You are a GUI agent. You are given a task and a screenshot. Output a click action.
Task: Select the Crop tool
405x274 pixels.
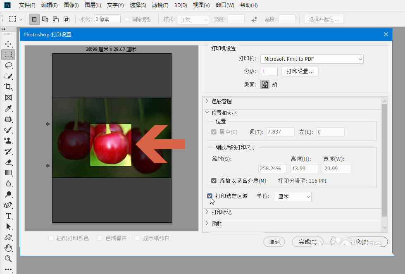[x=8, y=87]
